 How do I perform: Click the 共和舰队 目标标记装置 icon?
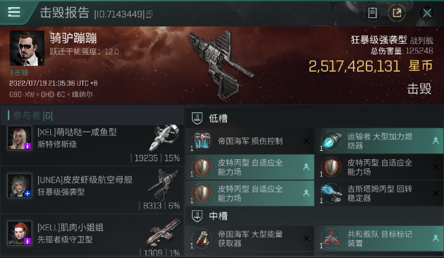tap(331, 239)
